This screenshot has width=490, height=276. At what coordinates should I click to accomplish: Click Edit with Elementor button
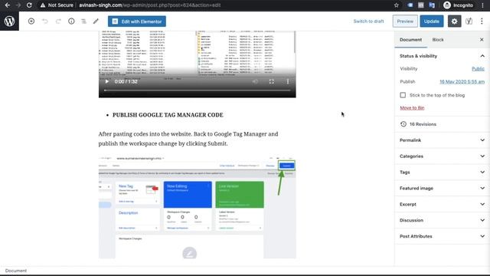[137, 21]
